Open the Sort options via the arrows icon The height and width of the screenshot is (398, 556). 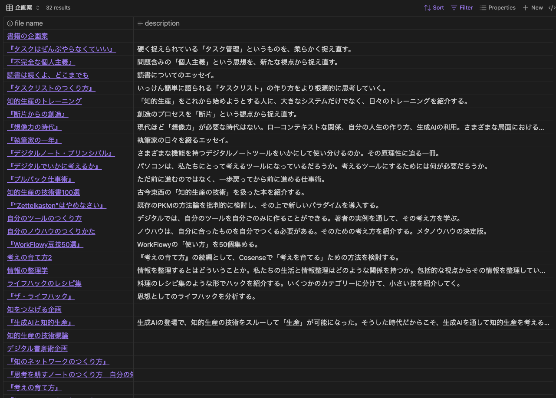point(428,7)
